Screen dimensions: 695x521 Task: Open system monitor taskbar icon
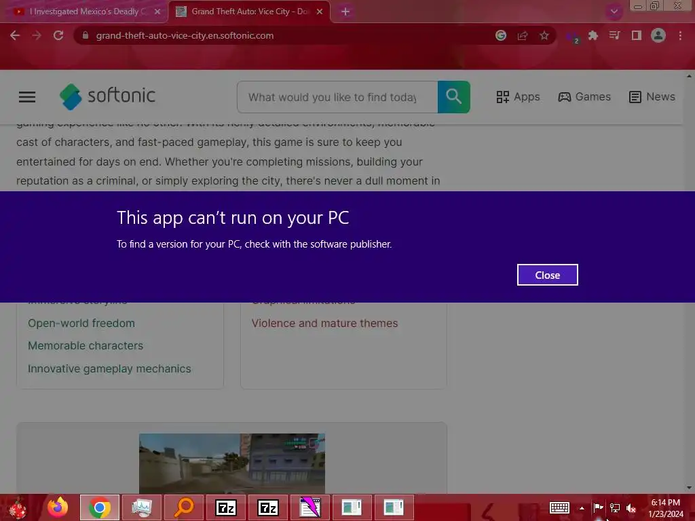(142, 507)
